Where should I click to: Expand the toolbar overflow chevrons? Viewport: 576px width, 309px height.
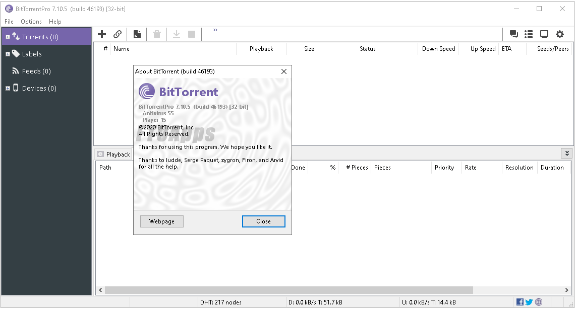click(215, 30)
